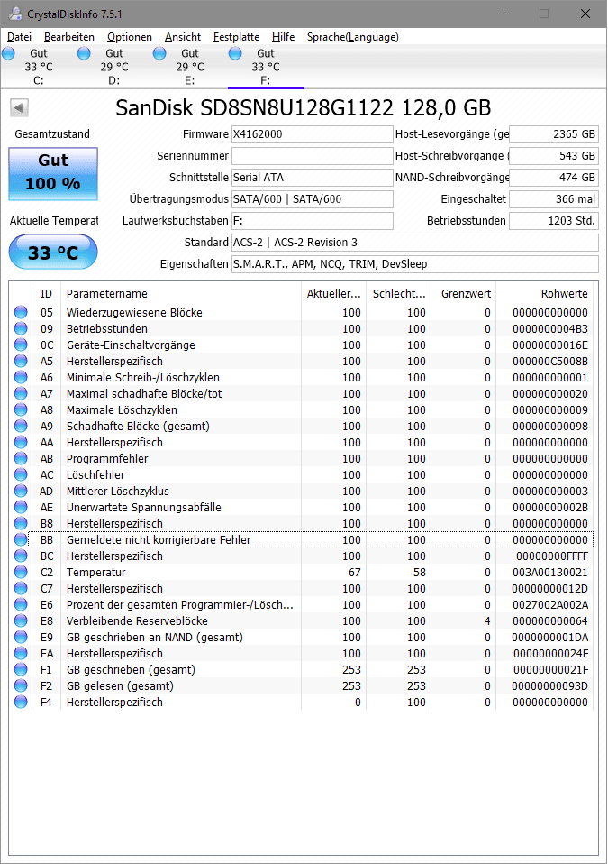Select the Herstellerspezifisch row with ID AA

[302, 443]
